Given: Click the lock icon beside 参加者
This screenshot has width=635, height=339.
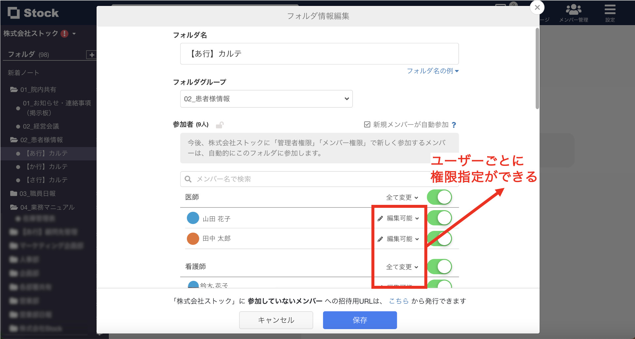Looking at the screenshot, I should (220, 125).
